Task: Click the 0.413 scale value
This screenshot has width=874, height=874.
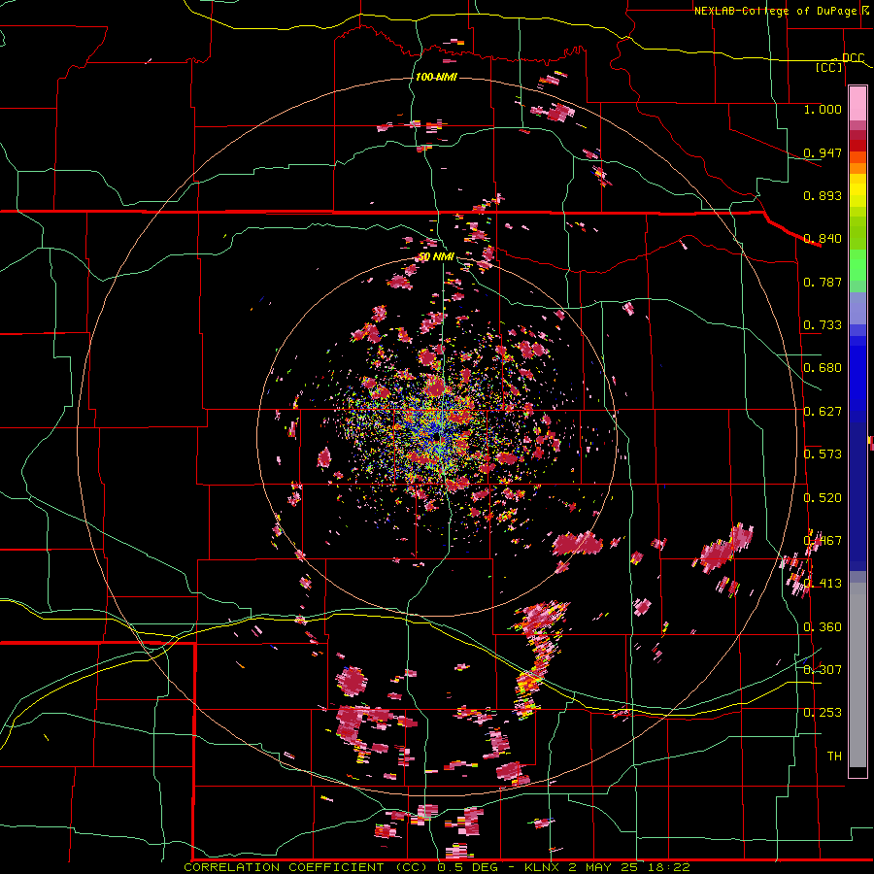Action: tap(823, 584)
